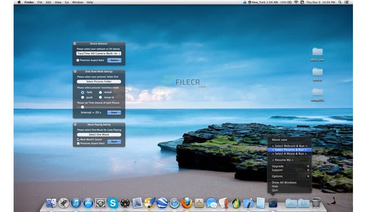Choose '< Select Pictures & Run >' menu item
The image size is (367, 212).
pos(289,150)
